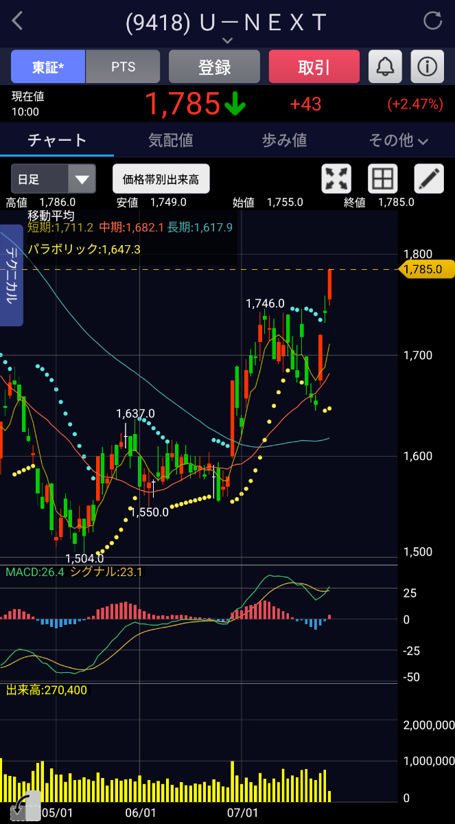Screen dimensions: 455x824
Task: Open the 日足 timeframe dropdown
Action: (53, 179)
